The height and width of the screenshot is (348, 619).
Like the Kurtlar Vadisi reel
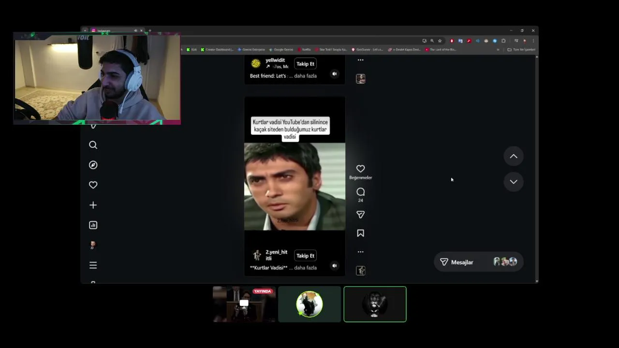tap(360, 169)
